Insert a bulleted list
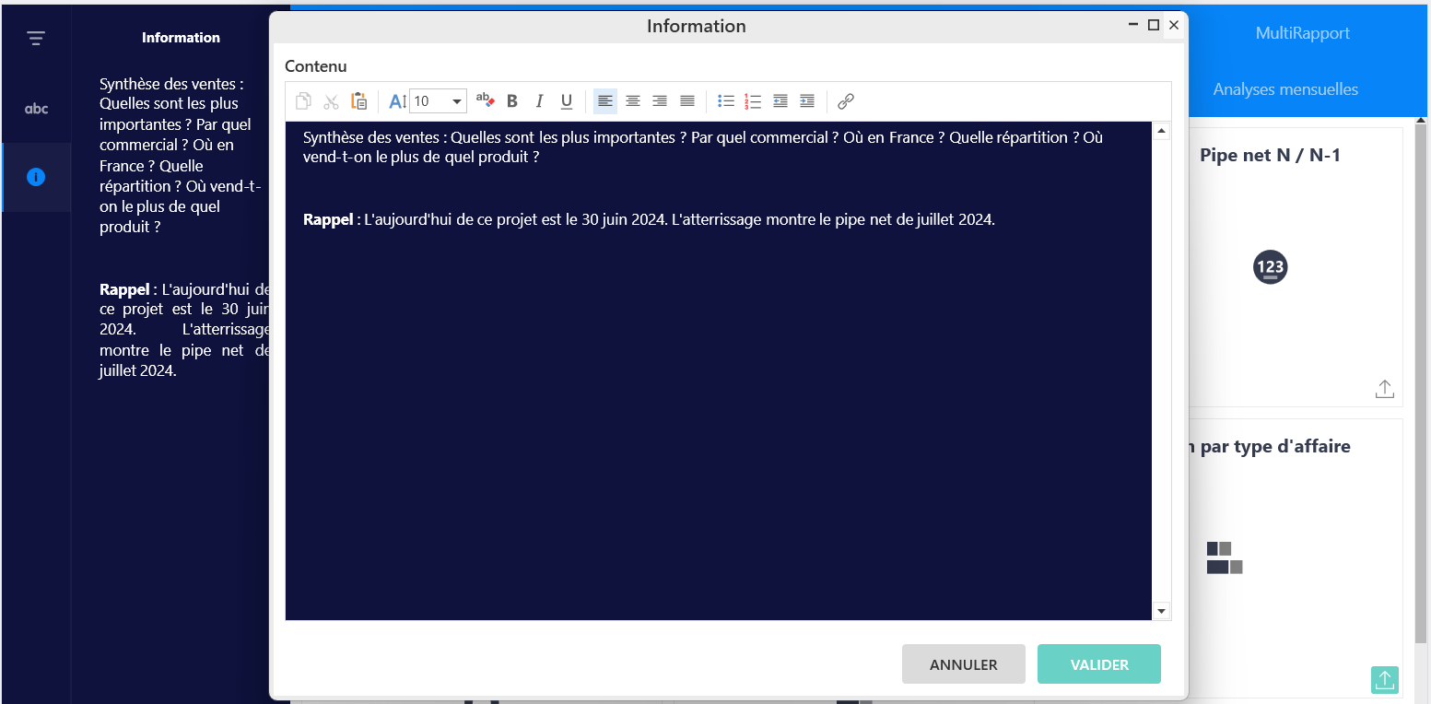This screenshot has height=704, width=1431. 726,101
